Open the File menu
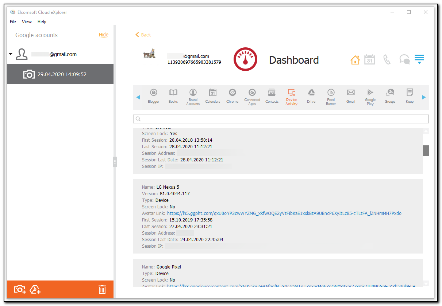442x306 pixels. (x=13, y=21)
